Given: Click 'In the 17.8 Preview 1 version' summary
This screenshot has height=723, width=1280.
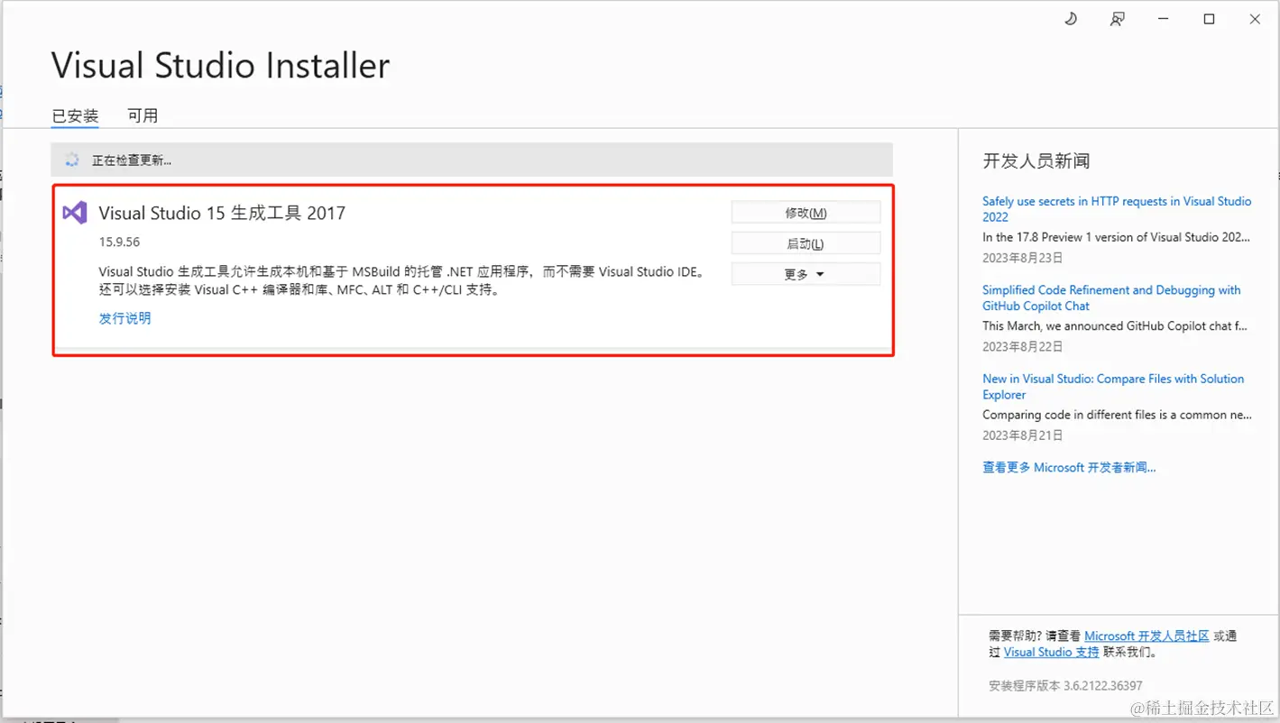Looking at the screenshot, I should pos(1117,237).
